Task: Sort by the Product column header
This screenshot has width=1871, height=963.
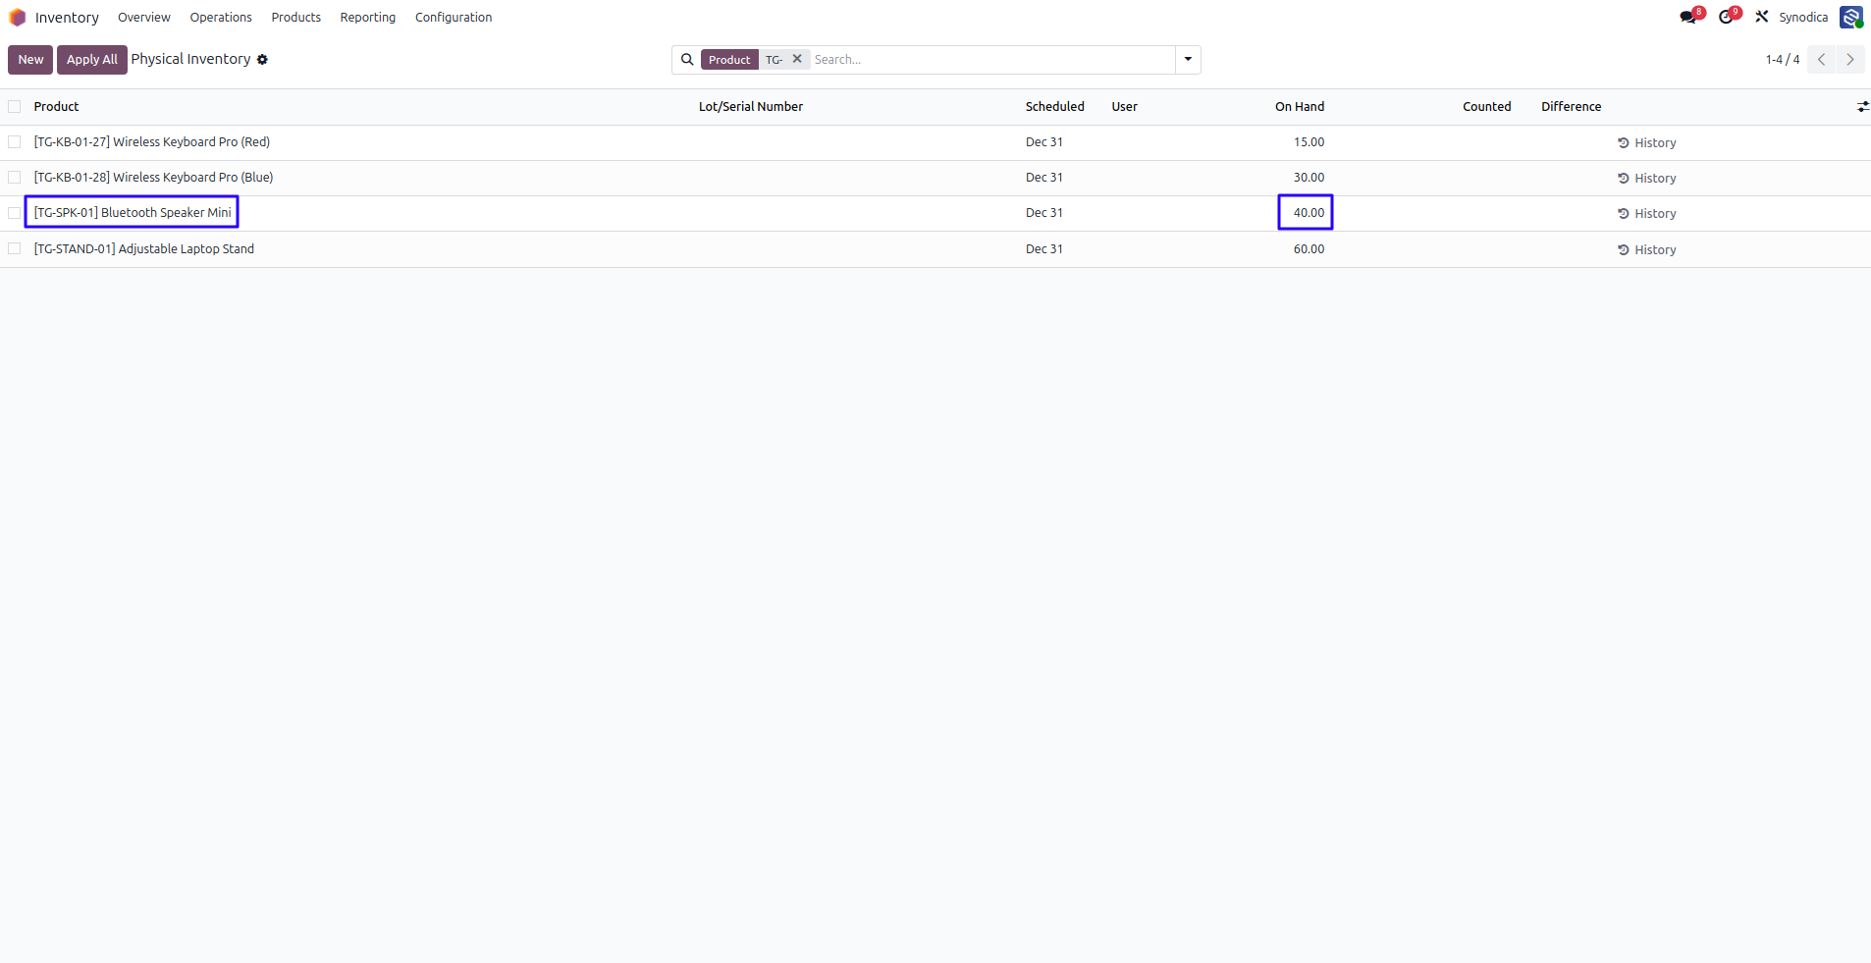Action: 56,107
